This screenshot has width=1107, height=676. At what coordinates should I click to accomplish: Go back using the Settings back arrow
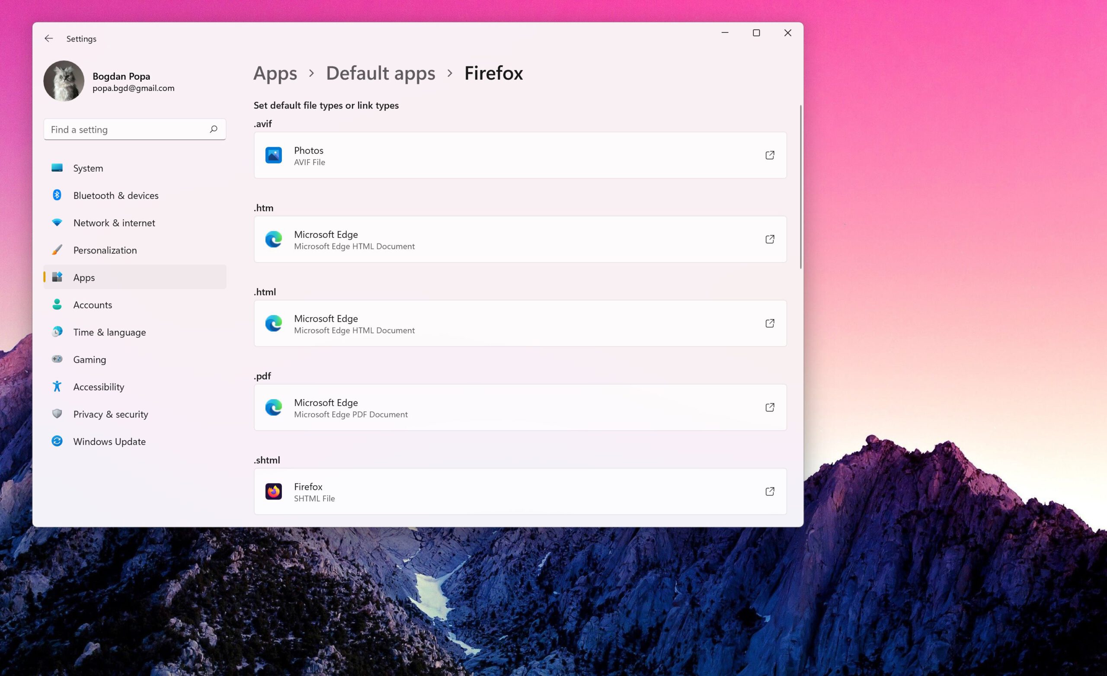pos(48,38)
